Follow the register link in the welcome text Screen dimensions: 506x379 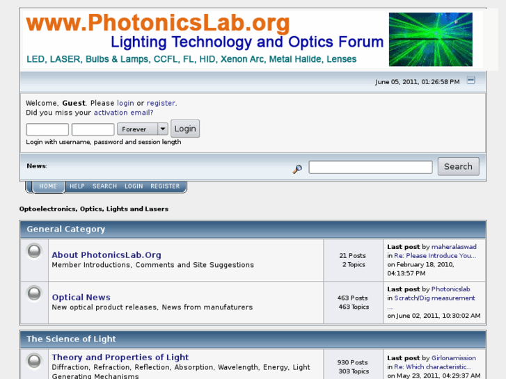(x=161, y=103)
